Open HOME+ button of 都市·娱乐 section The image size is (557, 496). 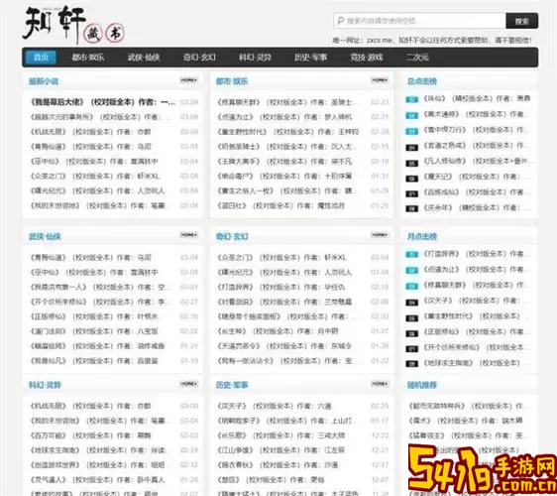point(380,80)
